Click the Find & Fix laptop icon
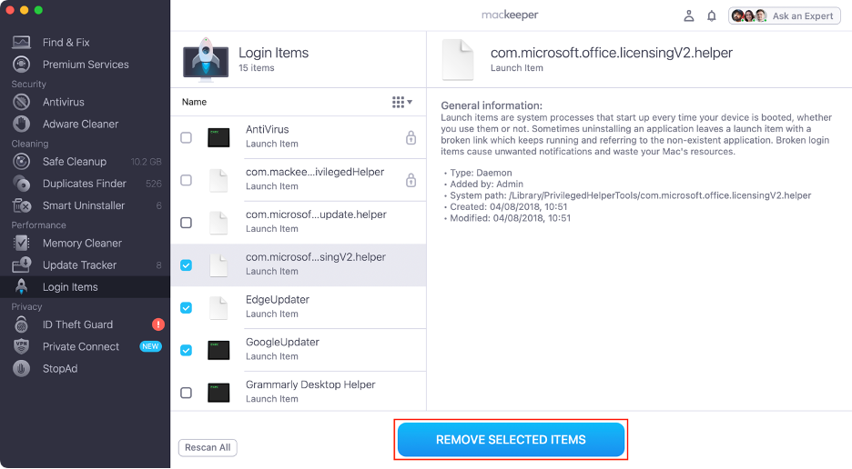Screen dimensions: 852x469 pyautogui.click(x=21, y=42)
